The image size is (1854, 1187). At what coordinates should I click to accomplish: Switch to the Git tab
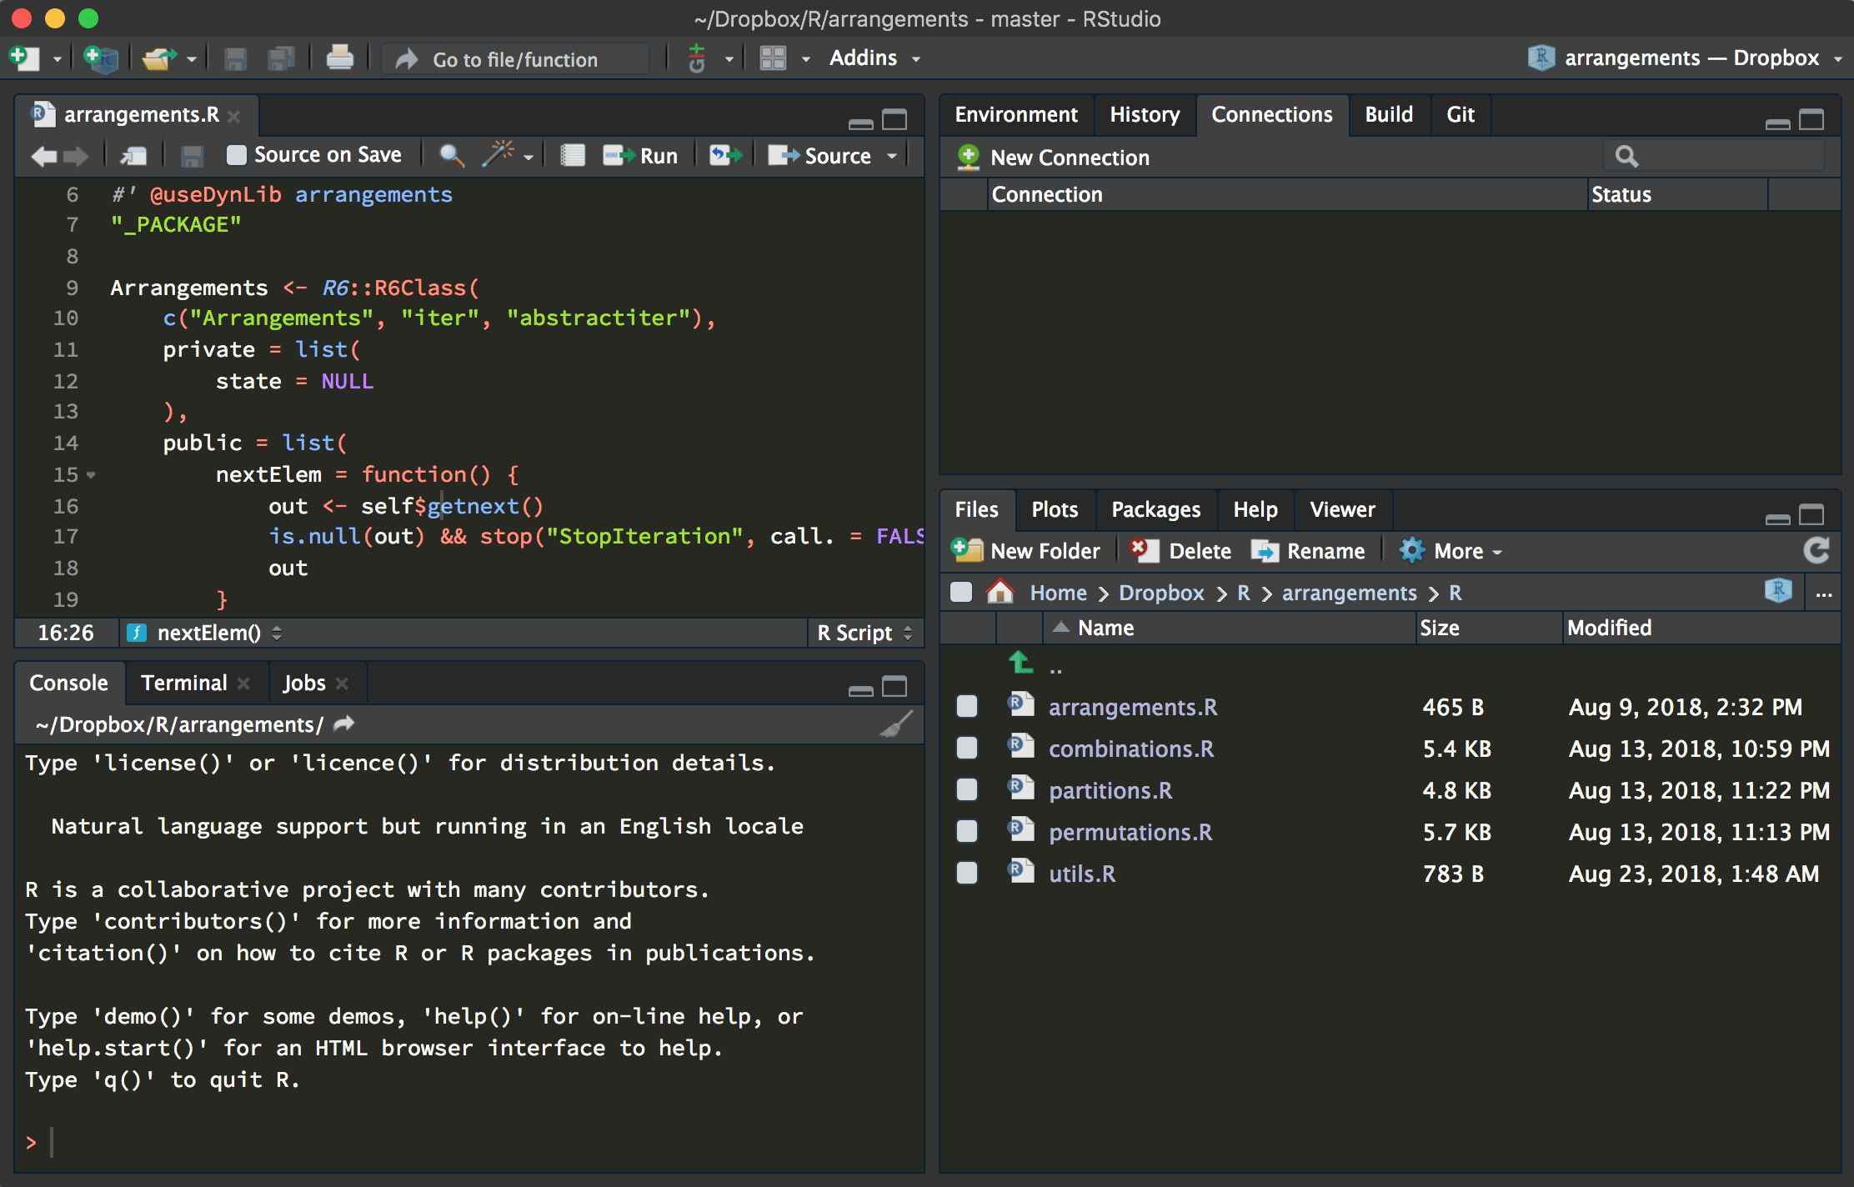pyautogui.click(x=1461, y=114)
